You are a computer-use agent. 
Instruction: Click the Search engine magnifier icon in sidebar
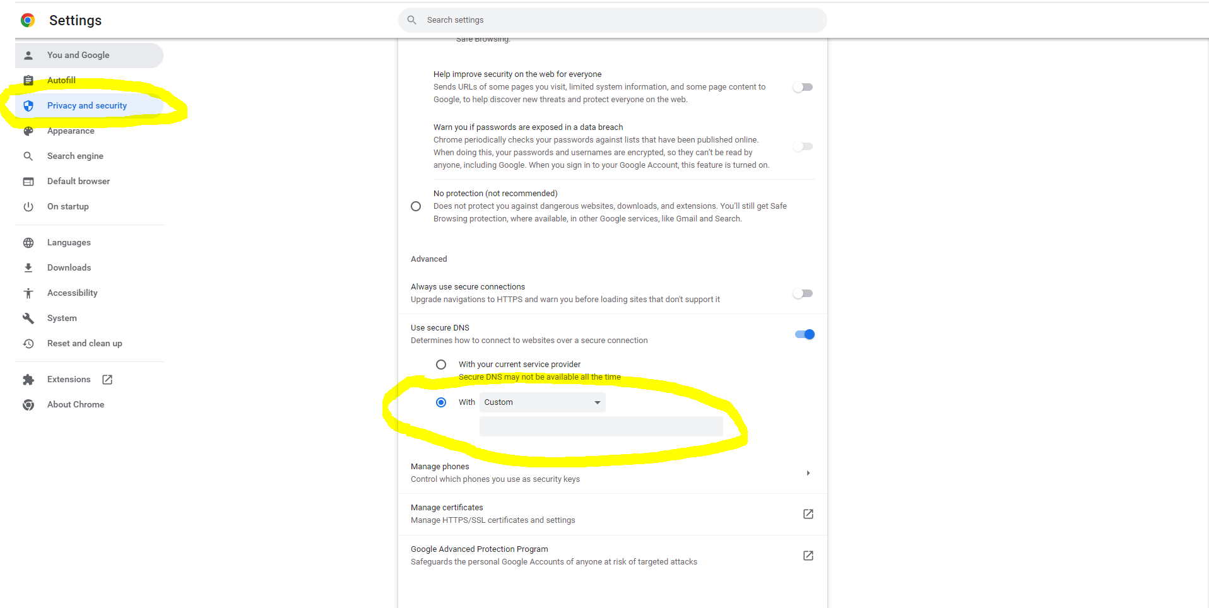click(28, 156)
